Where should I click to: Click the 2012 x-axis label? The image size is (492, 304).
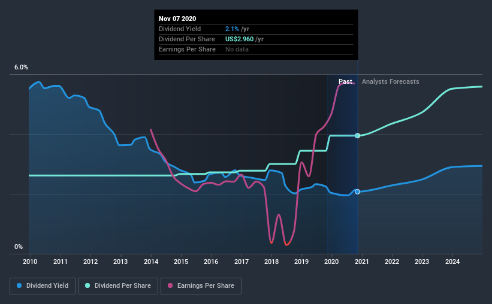[x=90, y=262]
